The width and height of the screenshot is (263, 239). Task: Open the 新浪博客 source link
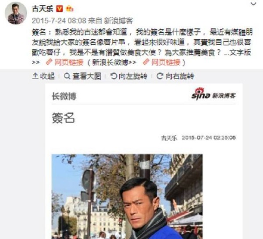pyautogui.click(x=118, y=21)
